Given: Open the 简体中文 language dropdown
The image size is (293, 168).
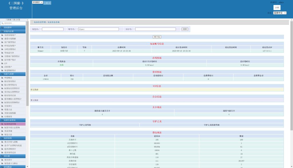Looking at the screenshot, I should pyautogui.click(x=279, y=13).
